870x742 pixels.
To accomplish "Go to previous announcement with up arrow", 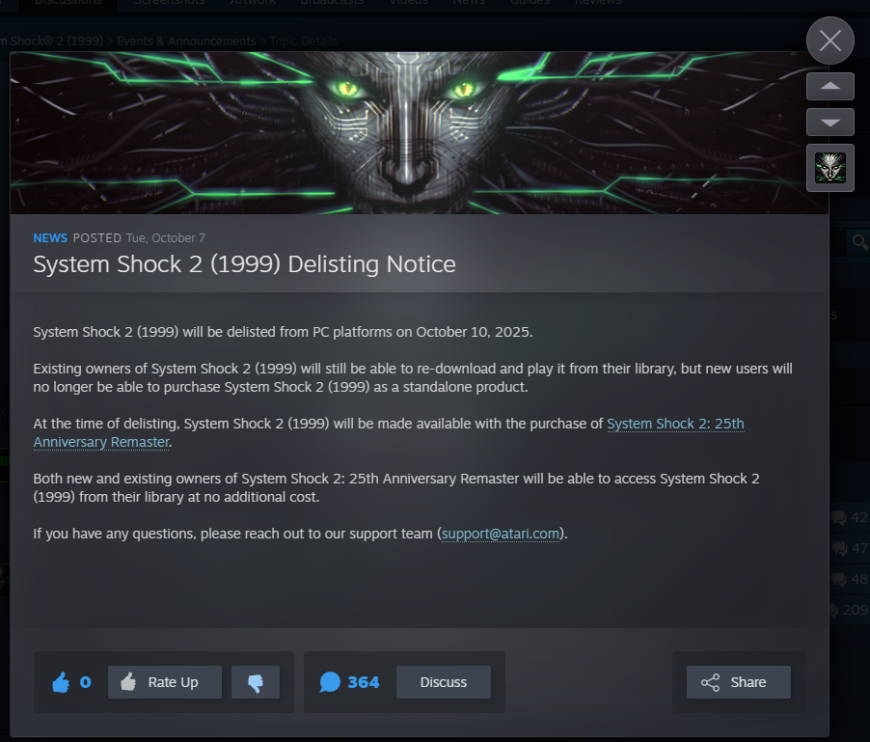I will [x=830, y=86].
